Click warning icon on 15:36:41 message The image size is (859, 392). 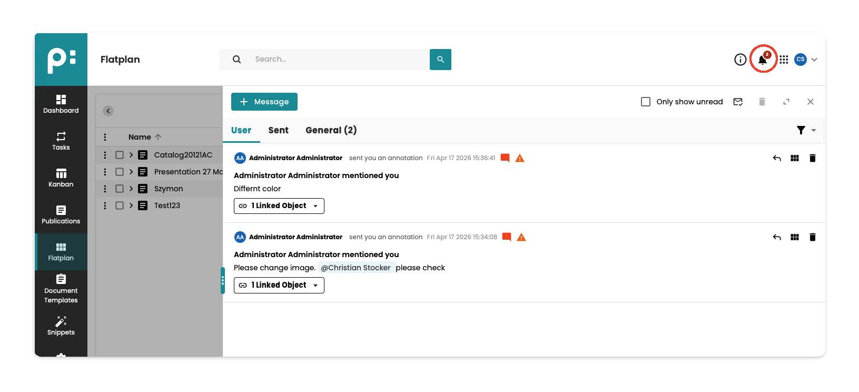point(520,158)
